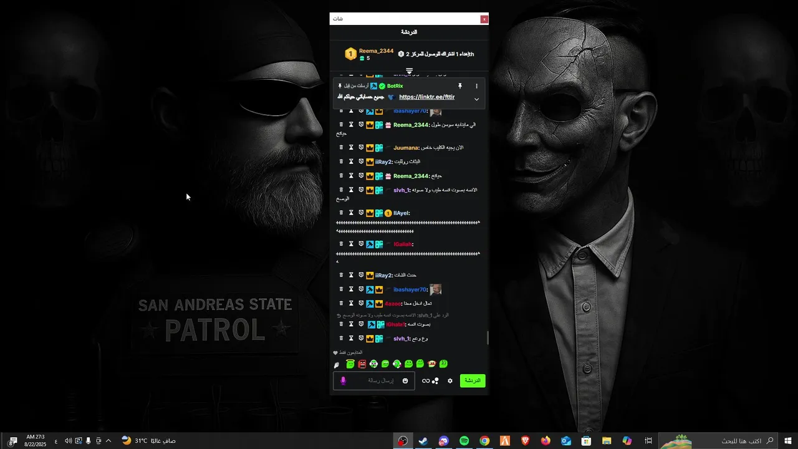The height and width of the screenshot is (449, 798).
Task: Click the infinity icon beside chat settings
Action: [x=426, y=381]
